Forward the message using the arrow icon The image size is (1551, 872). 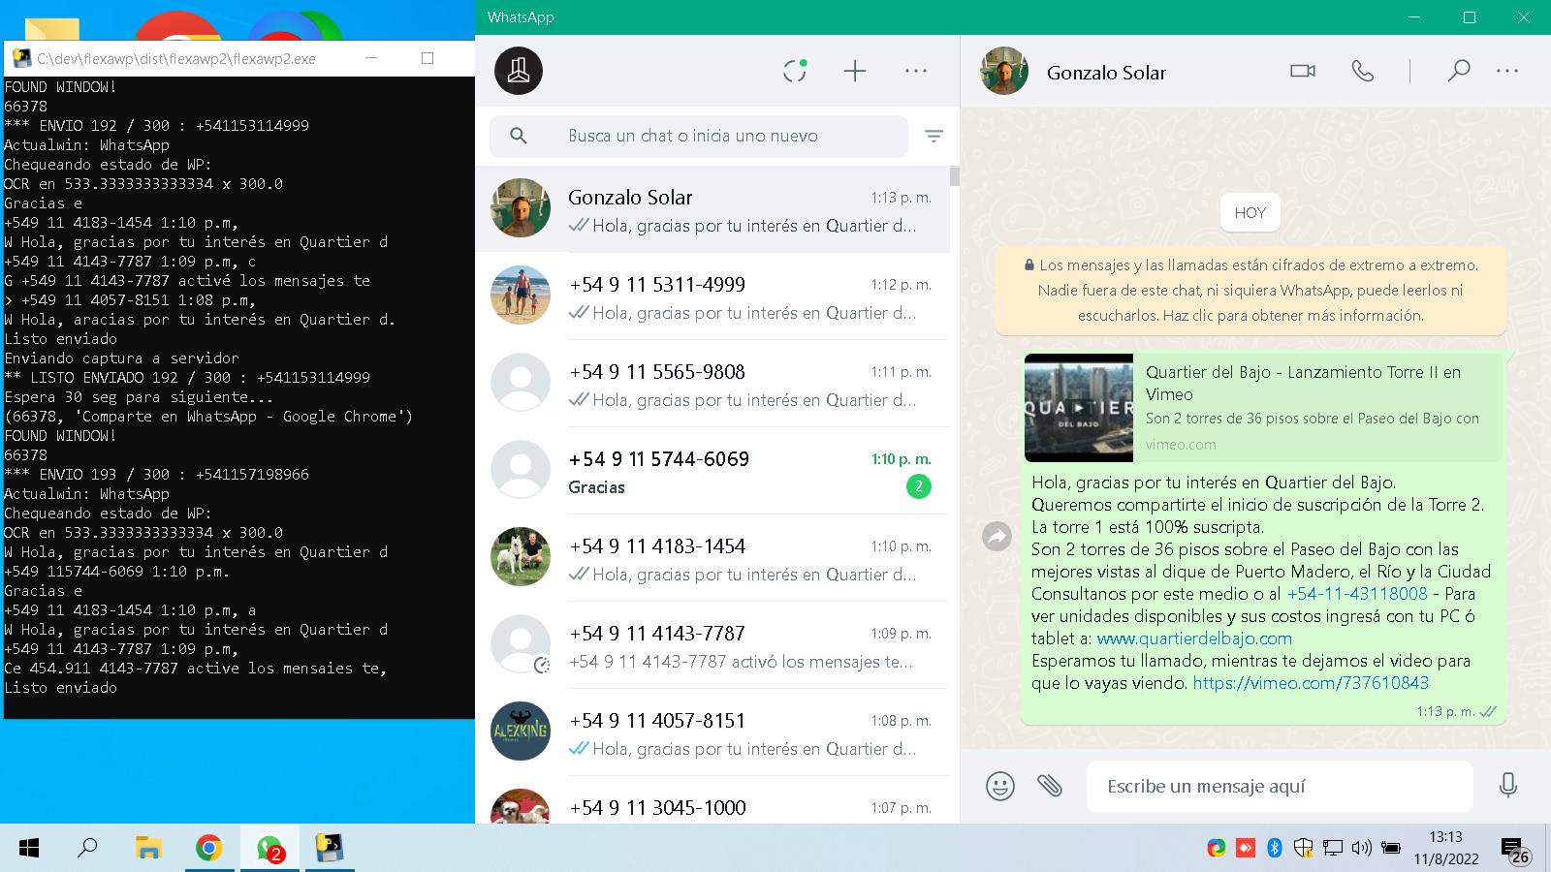coord(997,536)
